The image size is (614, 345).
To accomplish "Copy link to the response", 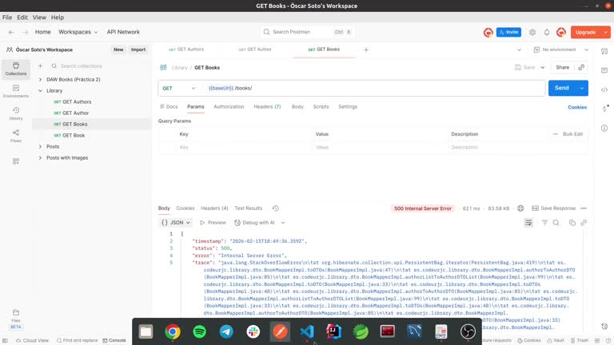I will (584, 223).
